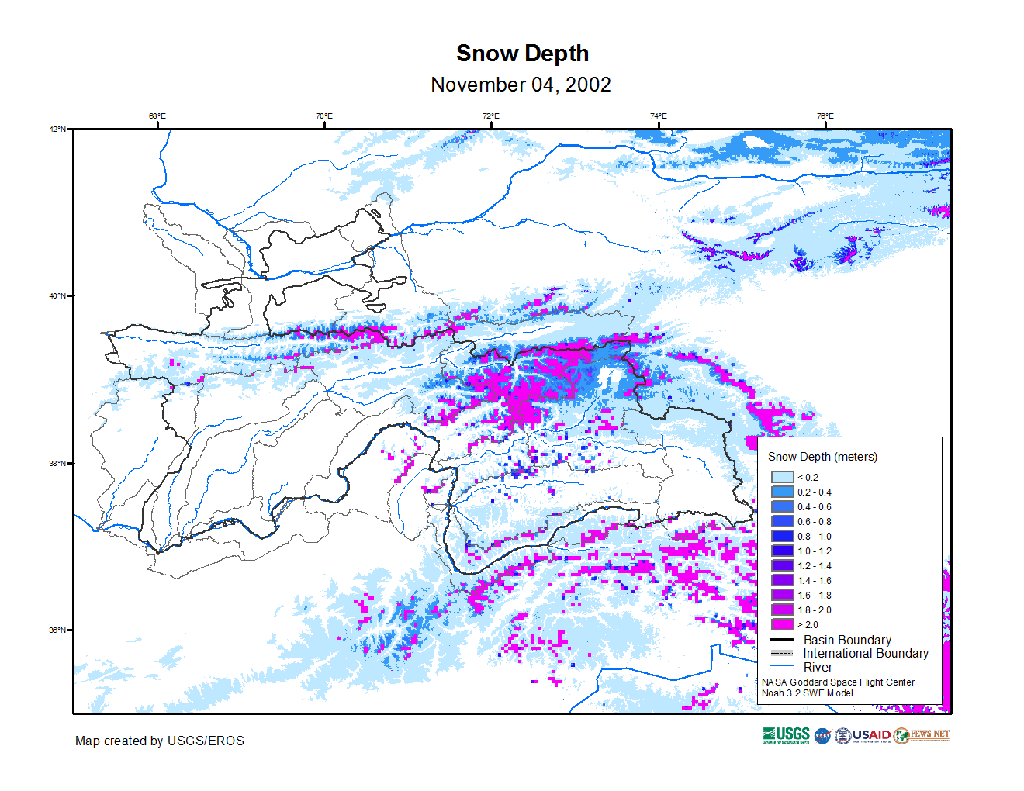Choose the 0.8 - 1.0 depth swatch
The height and width of the screenshot is (791, 1024).
pyautogui.click(x=782, y=537)
